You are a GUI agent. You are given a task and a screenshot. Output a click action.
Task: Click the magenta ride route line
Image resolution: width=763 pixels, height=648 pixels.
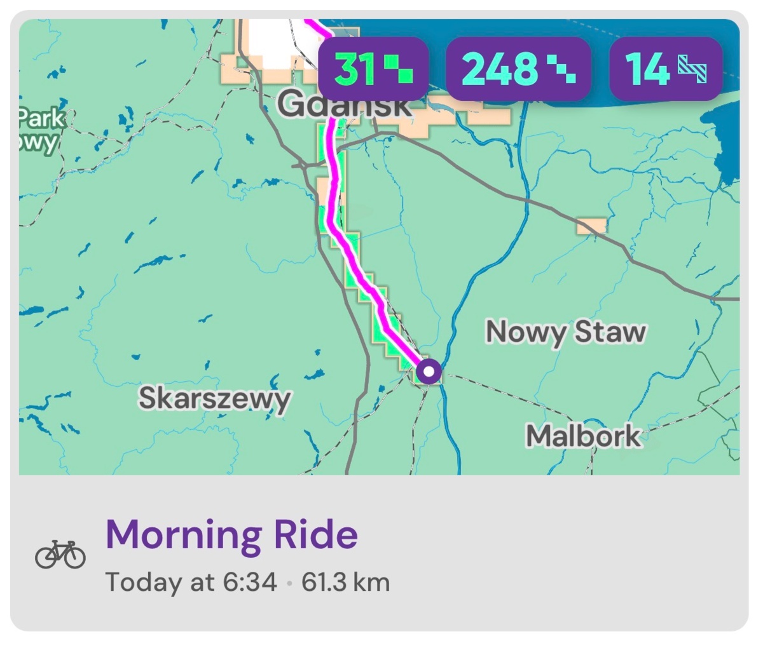(356, 267)
